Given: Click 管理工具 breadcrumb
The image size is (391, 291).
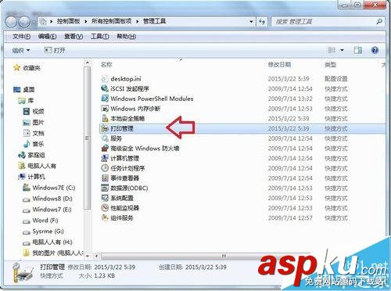Looking at the screenshot, I should click(x=154, y=21).
